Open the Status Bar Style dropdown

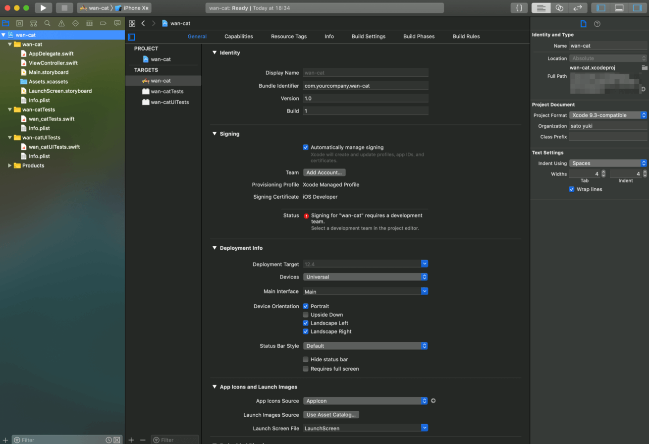pos(365,346)
